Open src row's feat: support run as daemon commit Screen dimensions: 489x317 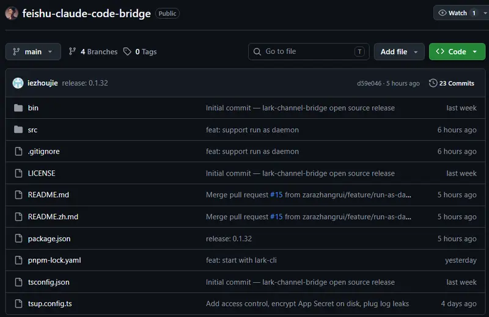[252, 130]
